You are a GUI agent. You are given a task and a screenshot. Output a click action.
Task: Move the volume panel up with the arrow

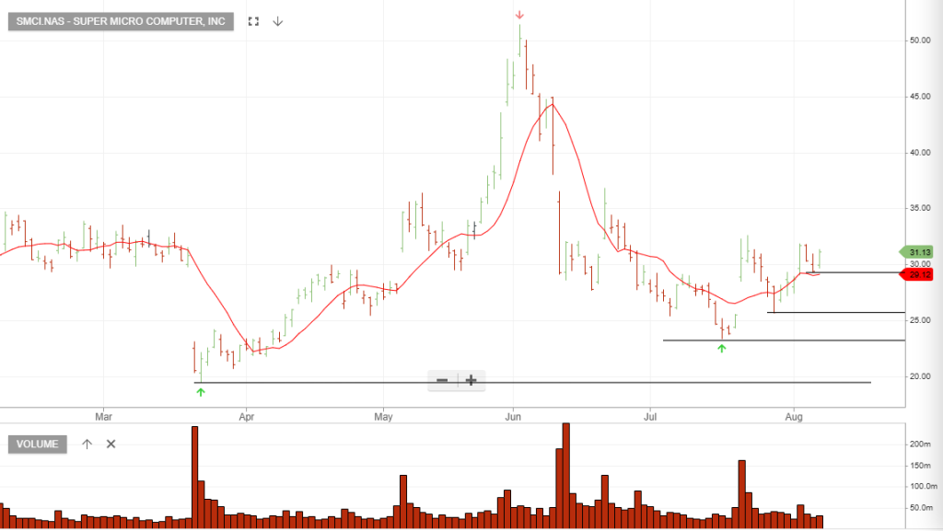87,444
